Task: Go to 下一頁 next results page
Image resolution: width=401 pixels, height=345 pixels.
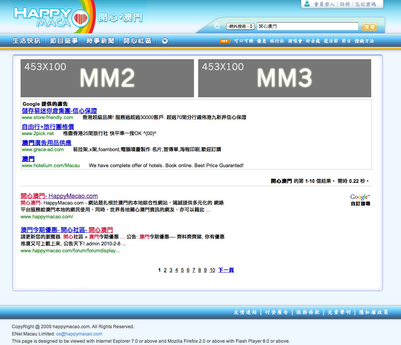Action: [x=226, y=270]
